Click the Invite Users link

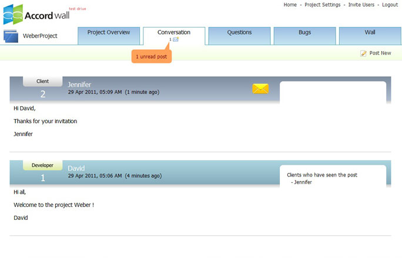point(361,5)
